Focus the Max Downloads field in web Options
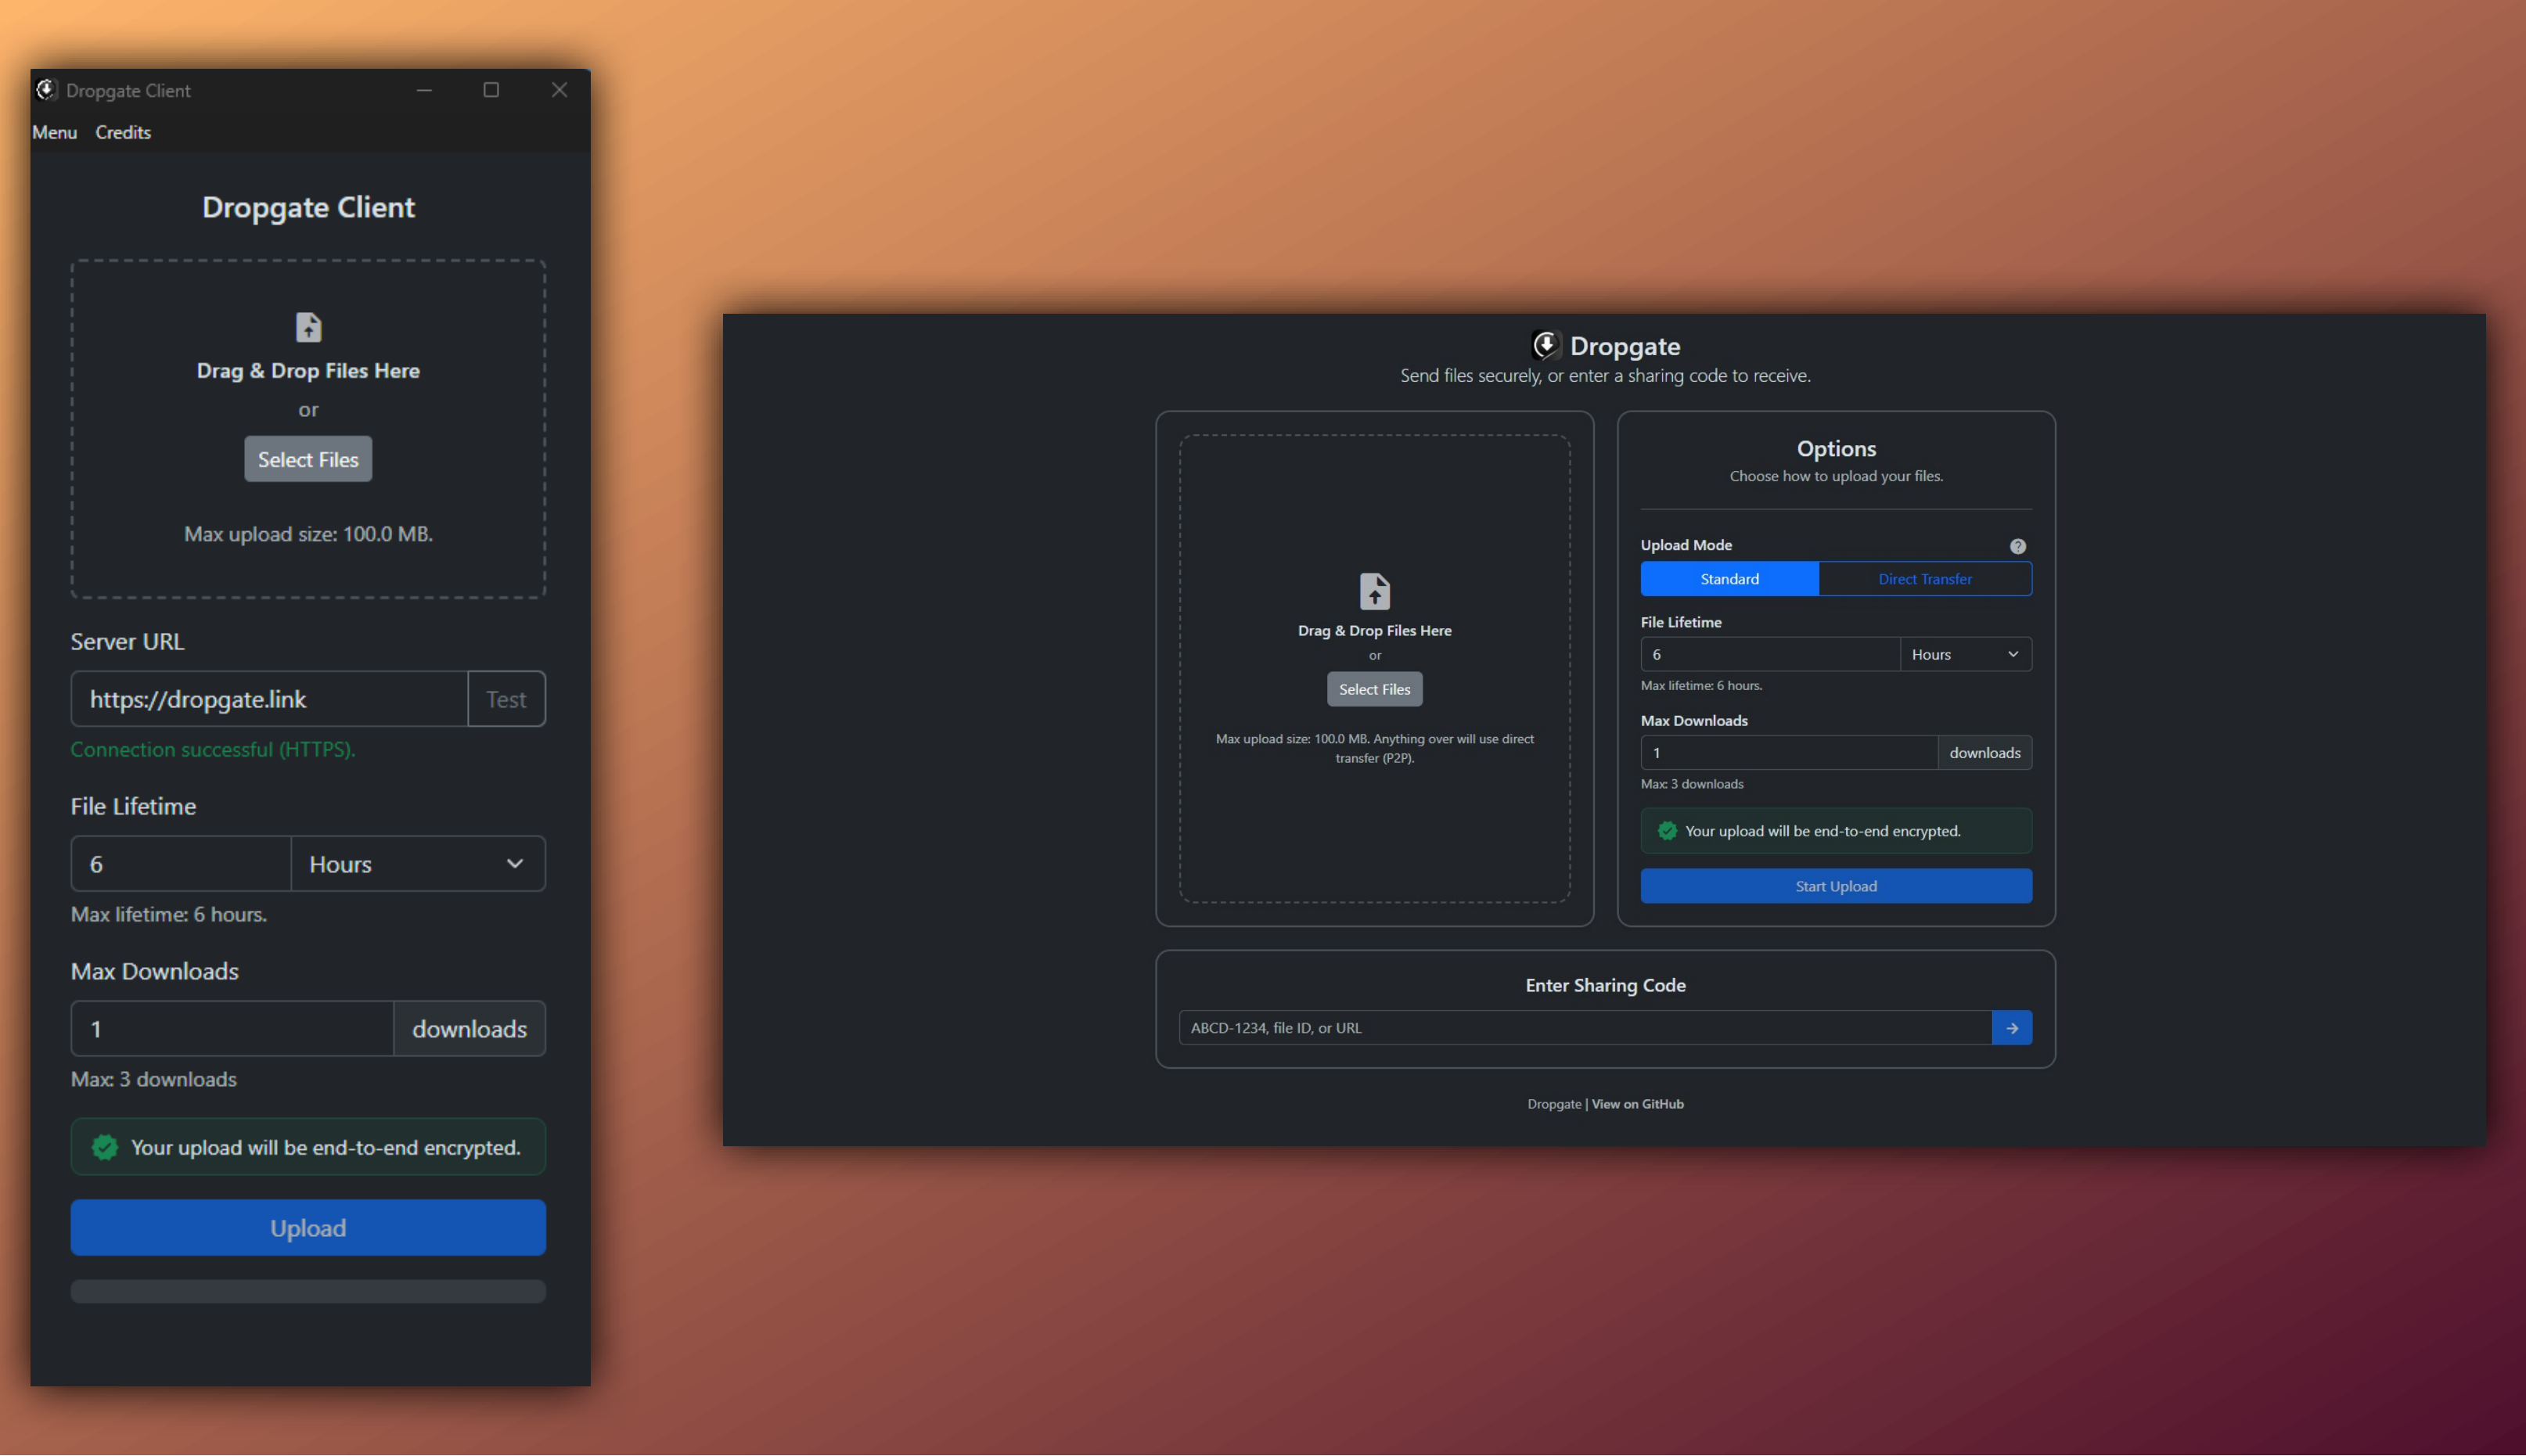2526x1456 pixels. coord(1789,753)
